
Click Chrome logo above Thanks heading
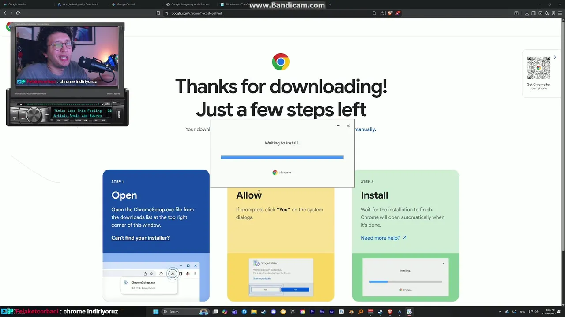pos(281,62)
